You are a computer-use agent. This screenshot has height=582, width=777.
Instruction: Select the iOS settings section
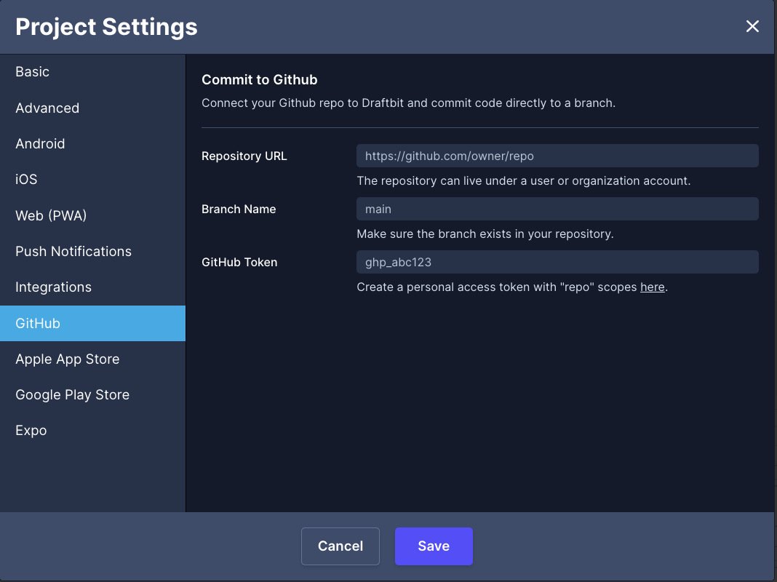coord(92,179)
